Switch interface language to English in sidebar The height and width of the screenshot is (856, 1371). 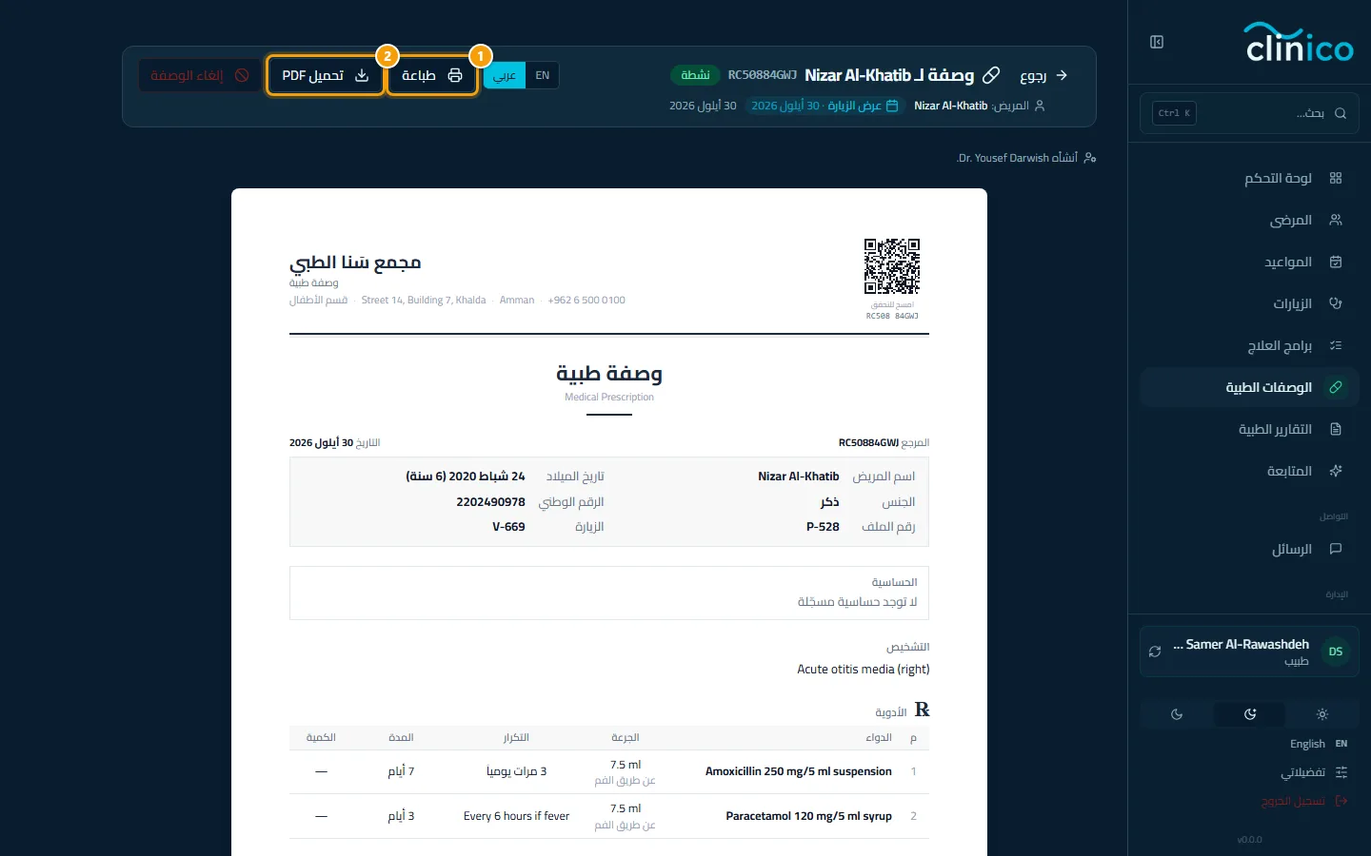[1319, 744]
